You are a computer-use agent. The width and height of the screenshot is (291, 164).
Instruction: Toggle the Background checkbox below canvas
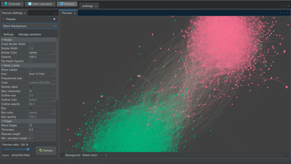[63, 155]
